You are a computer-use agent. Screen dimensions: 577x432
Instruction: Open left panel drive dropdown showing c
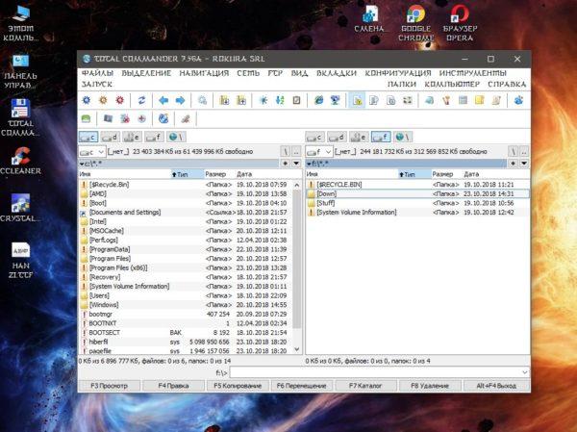[x=92, y=152]
